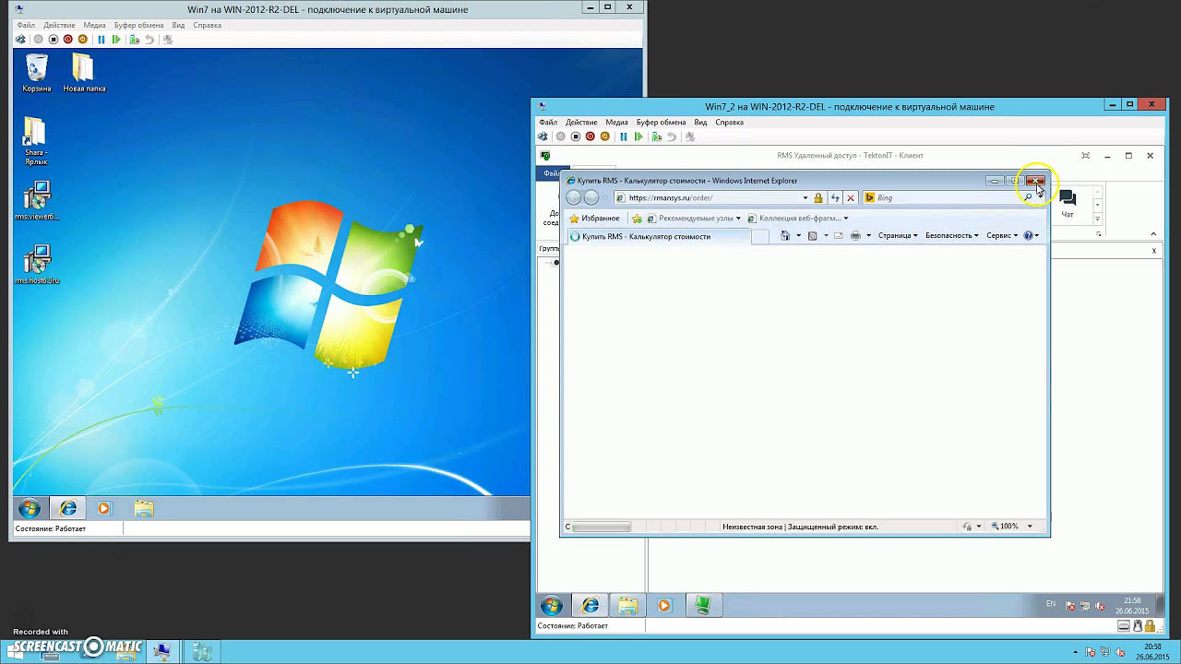Image resolution: width=1181 pixels, height=664 pixels.
Task: Open Избранное favorites in IE
Action: 594,219
